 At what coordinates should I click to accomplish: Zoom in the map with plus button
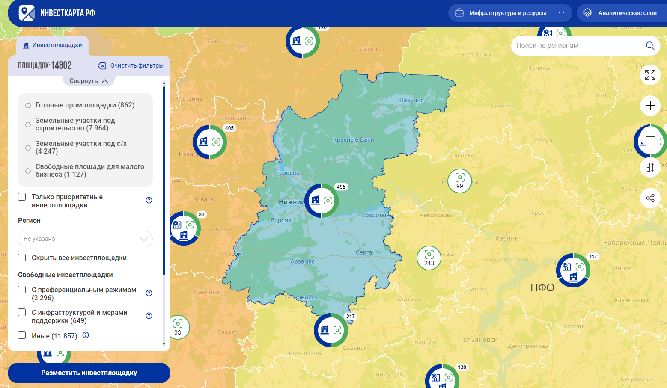[650, 106]
